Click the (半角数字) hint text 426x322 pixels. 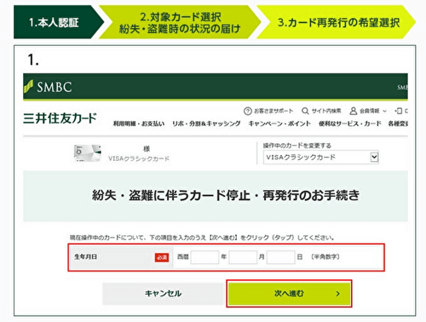coord(325,257)
